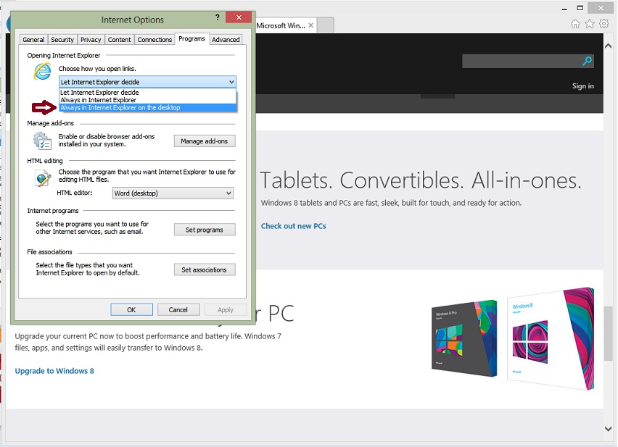618x447 pixels.
Task: Switch to the Connections tab
Action: tap(154, 40)
